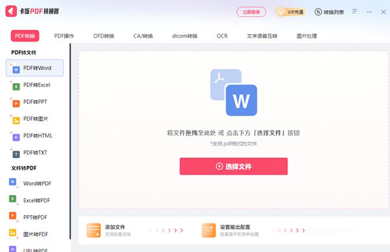This screenshot has height=252, width=390.
Task: Switch to the OFD转换 tab
Action: tap(104, 36)
